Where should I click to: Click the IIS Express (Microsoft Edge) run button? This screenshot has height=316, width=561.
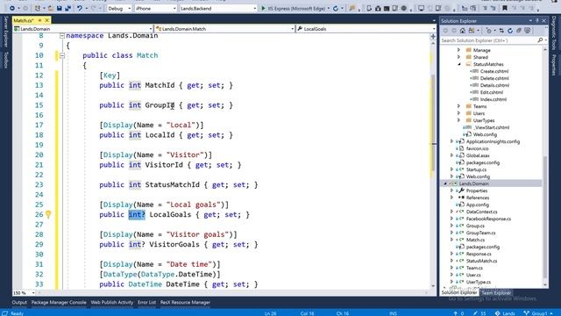point(295,8)
